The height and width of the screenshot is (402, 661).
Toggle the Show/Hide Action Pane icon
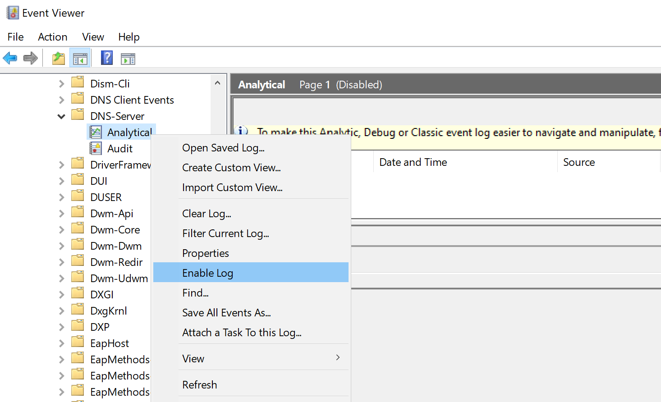tap(128, 59)
